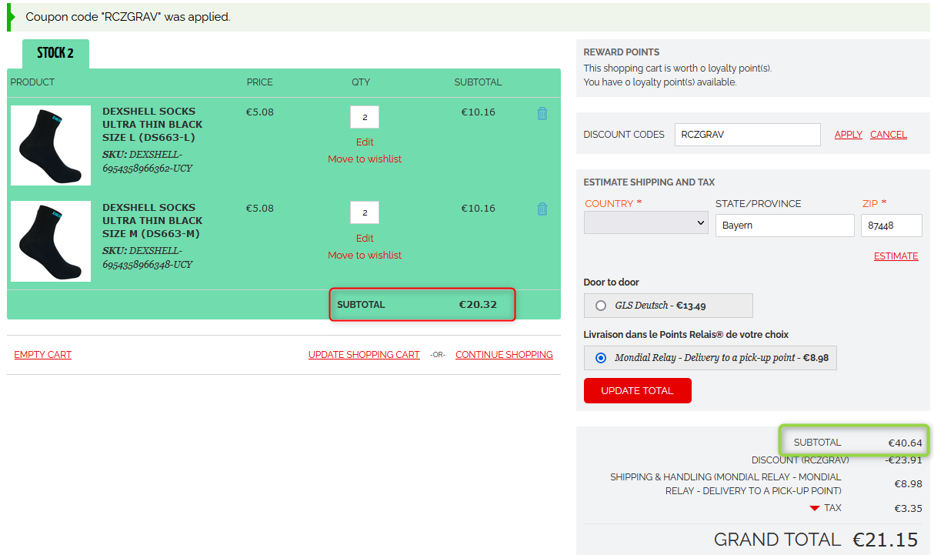Switch to the Stock 2 tab
The image size is (934, 555).
(55, 53)
